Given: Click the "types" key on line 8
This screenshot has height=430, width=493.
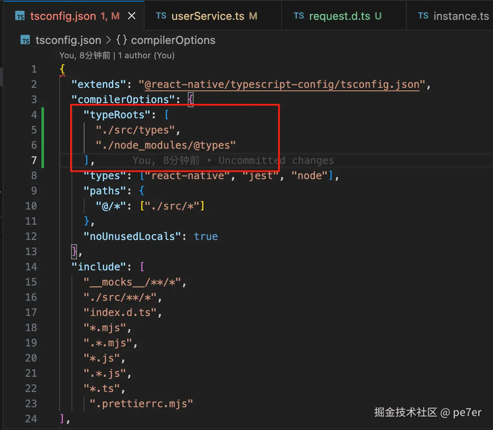Looking at the screenshot, I should click(x=105, y=176).
